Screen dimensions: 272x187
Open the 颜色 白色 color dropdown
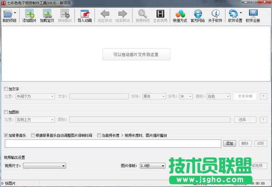pos(218,96)
